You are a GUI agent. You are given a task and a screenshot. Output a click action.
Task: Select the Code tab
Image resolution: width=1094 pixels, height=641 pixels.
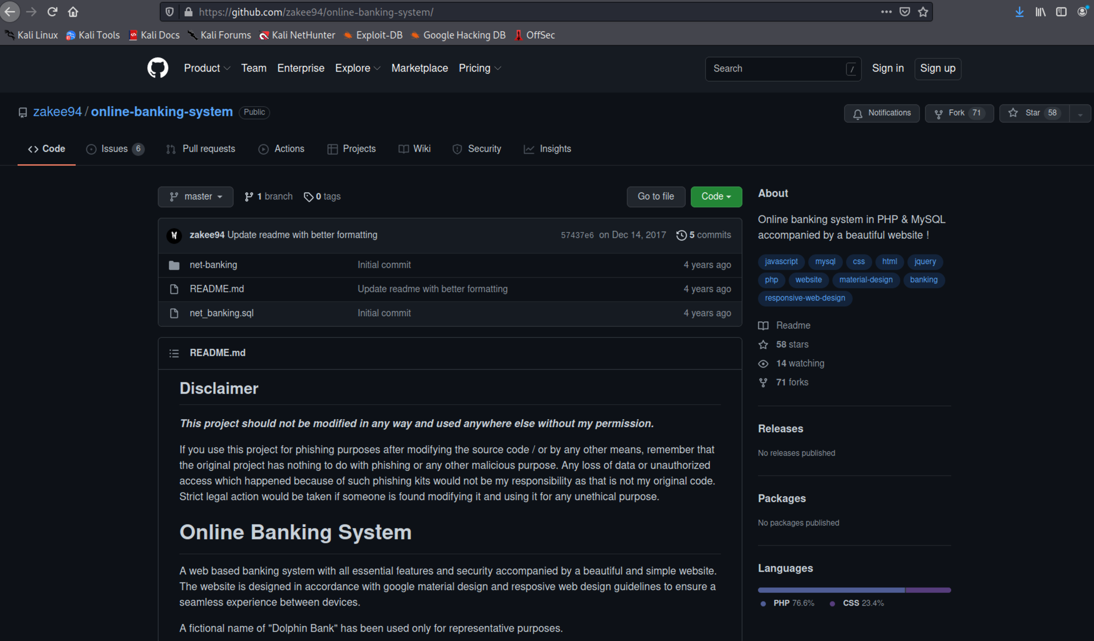coord(46,149)
